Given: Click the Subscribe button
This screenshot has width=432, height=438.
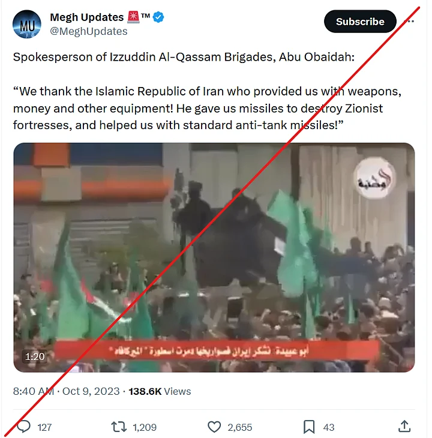Looking at the screenshot, I should tap(359, 22).
